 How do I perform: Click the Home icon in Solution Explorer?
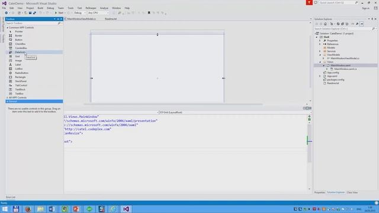click(x=325, y=24)
